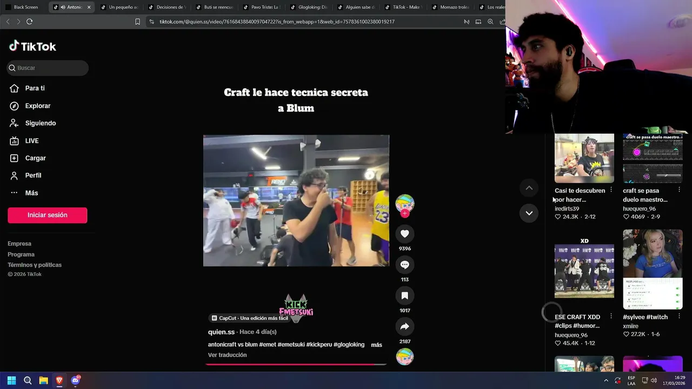The image size is (692, 389).
Task: Follow creator via red plus badge
Action: pyautogui.click(x=405, y=213)
